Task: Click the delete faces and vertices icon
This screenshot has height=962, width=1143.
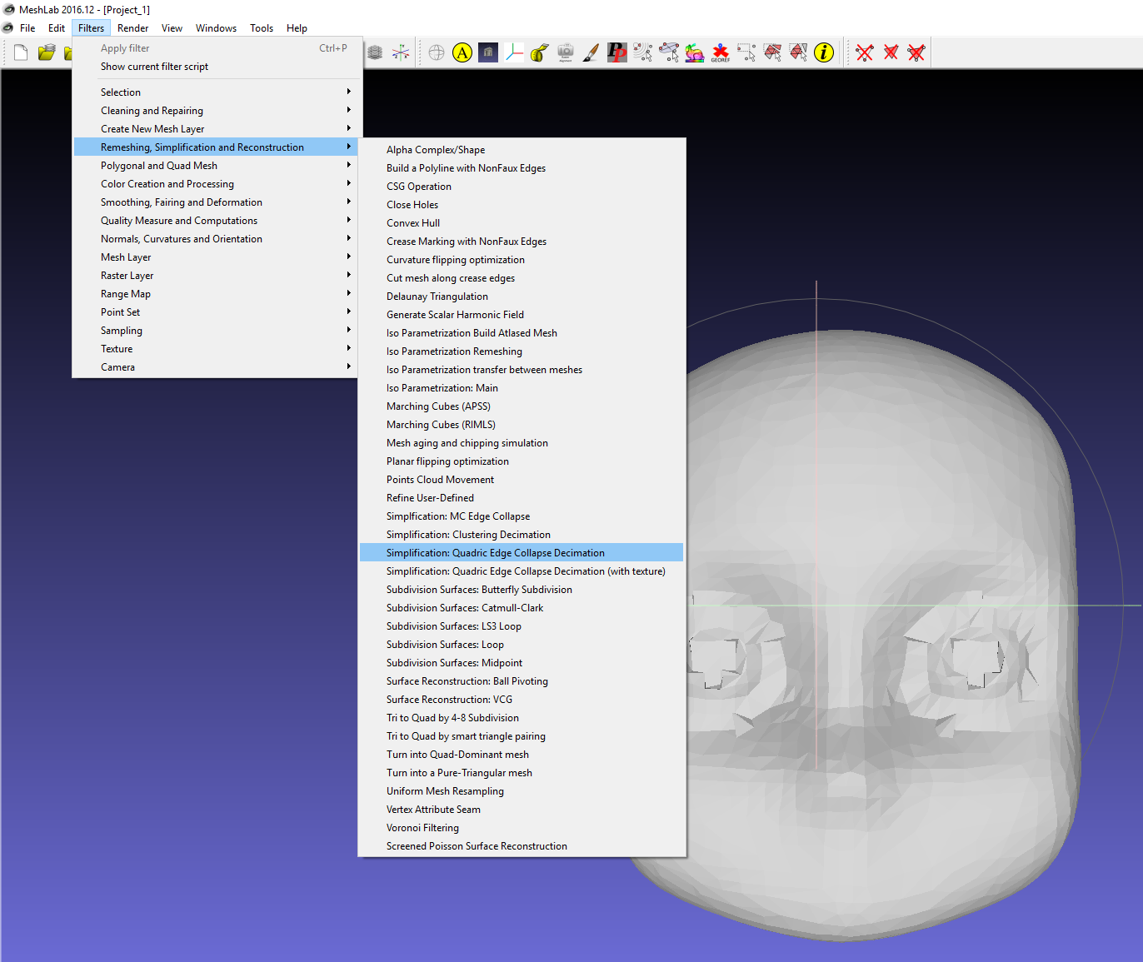Action: 916,53
